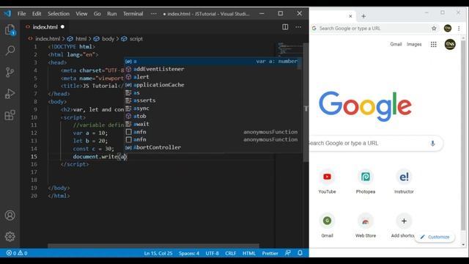Viewport: 469px width, 264px height.
Task: Click Prettier in the status bar
Action: [270, 253]
